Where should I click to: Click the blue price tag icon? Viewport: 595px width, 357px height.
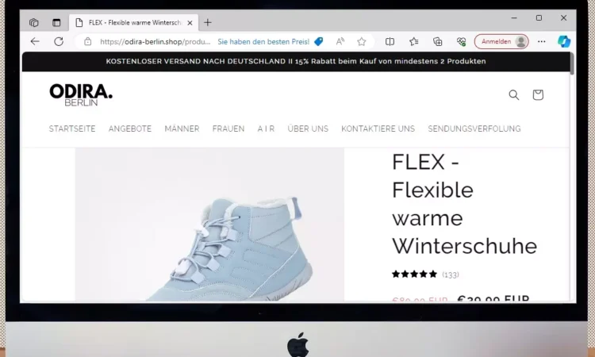319,41
